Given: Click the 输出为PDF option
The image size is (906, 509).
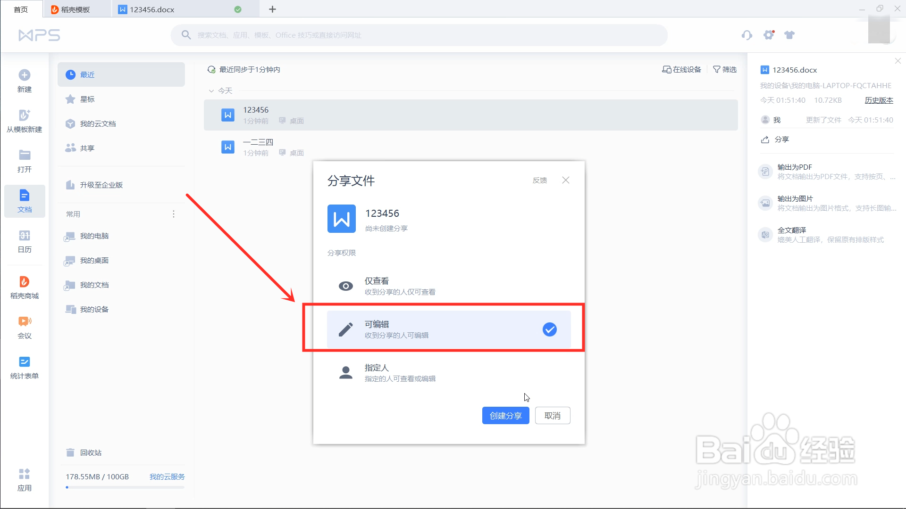Looking at the screenshot, I should 826,172.
